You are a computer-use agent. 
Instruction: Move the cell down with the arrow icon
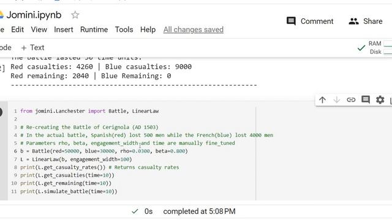(336, 100)
